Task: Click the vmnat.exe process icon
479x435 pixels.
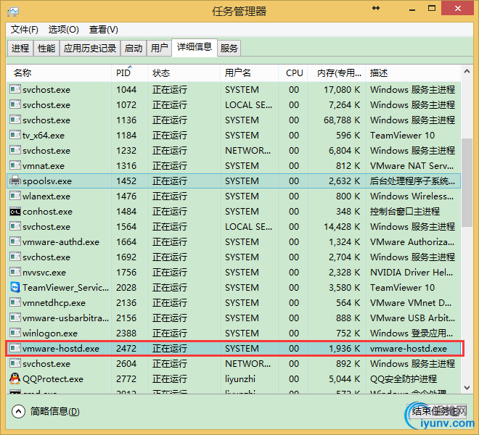Action: 15,165
